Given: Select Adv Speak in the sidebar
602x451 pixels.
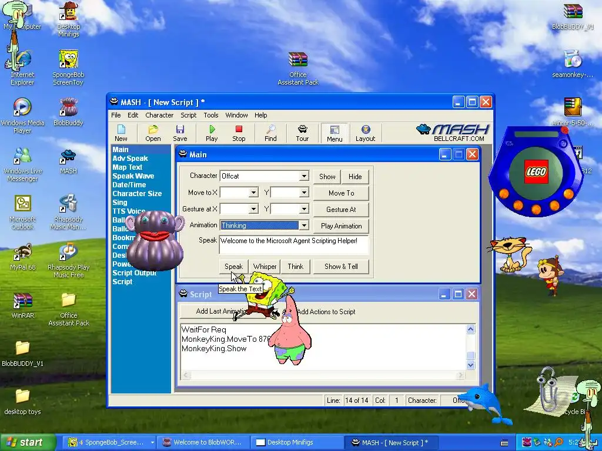Looking at the screenshot, I should pos(130,159).
